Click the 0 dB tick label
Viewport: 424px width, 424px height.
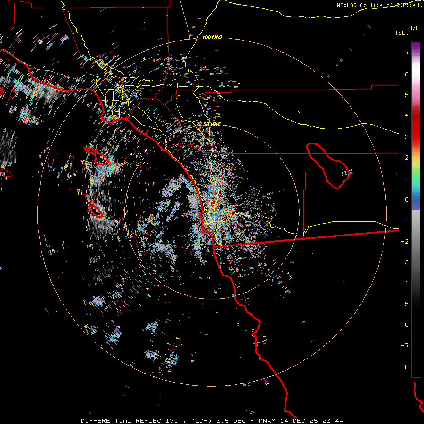pyautogui.click(x=407, y=200)
